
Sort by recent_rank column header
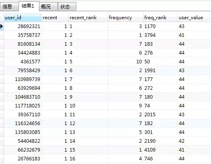point(88,18)
